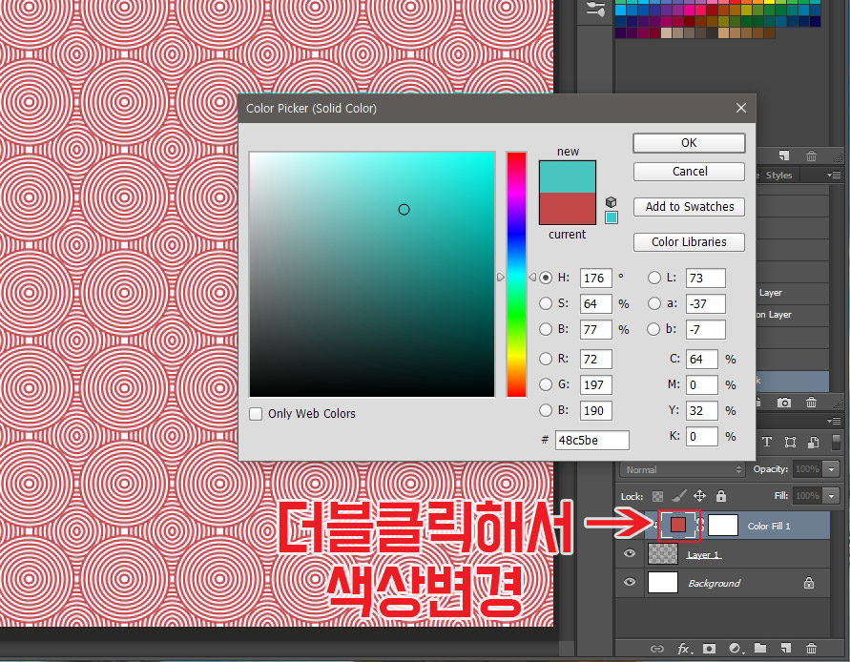Create a new group folder icon

pos(760,648)
